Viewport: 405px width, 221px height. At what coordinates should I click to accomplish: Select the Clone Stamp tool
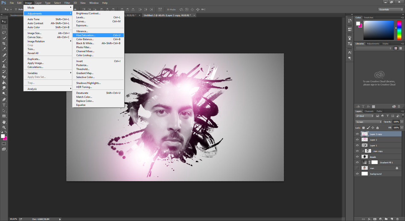pyautogui.click(x=4, y=66)
